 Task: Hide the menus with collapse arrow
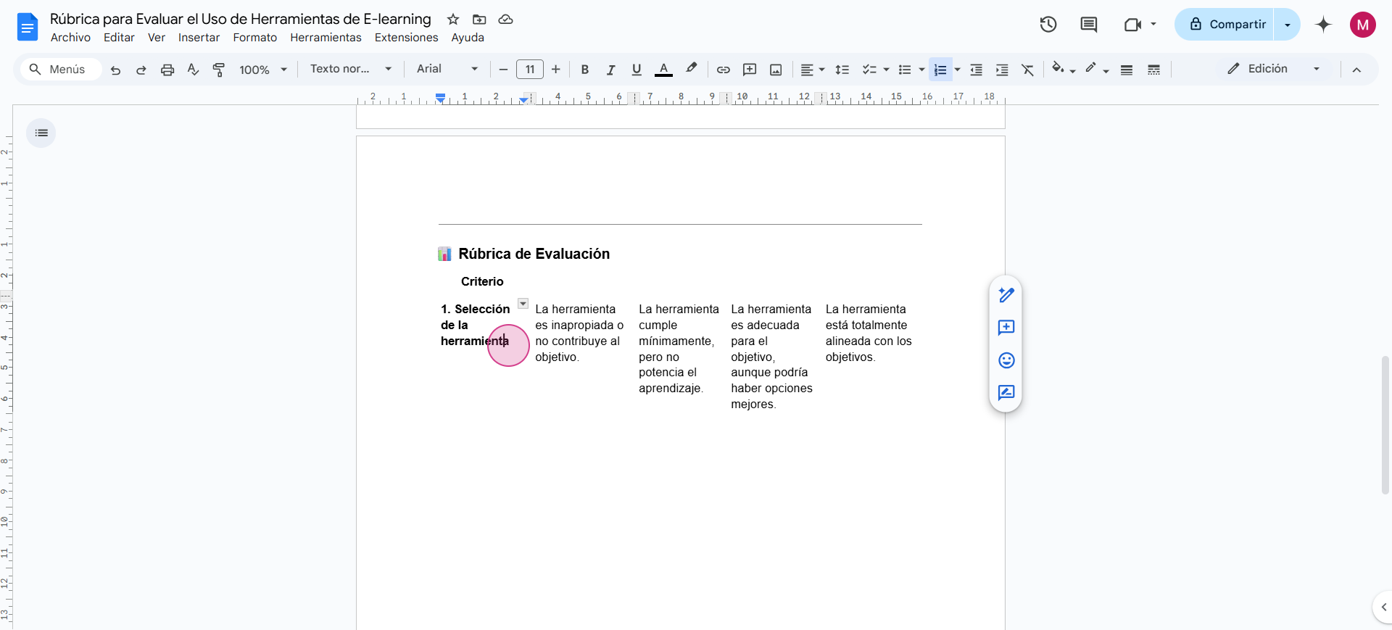click(1356, 70)
